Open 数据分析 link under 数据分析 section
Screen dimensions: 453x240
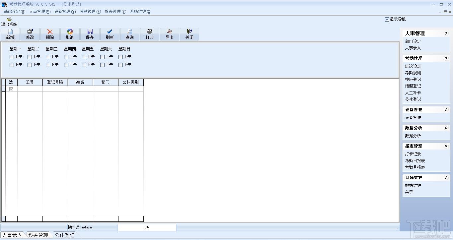pos(413,136)
